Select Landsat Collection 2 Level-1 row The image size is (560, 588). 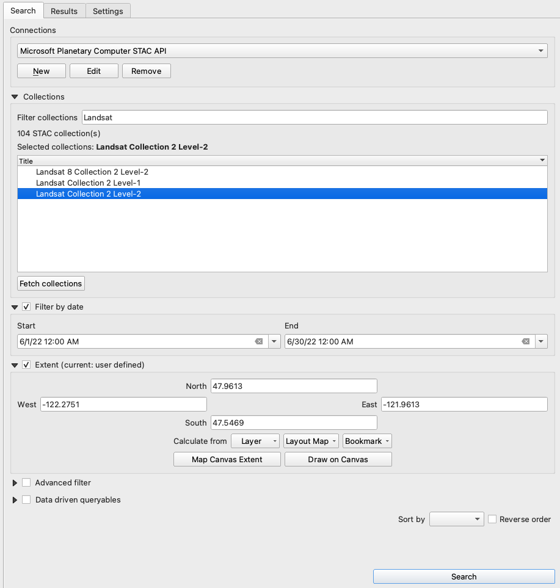(x=282, y=183)
